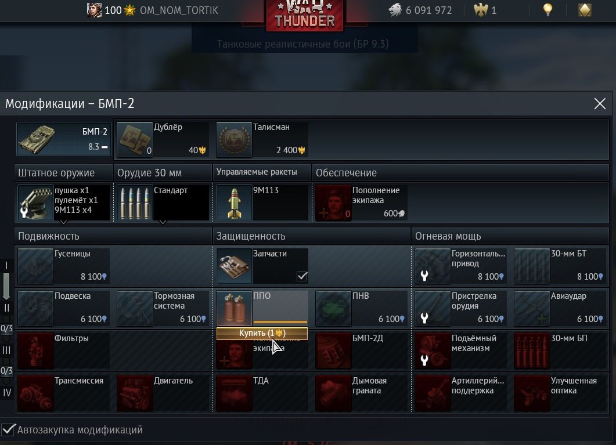Click the golden eagles currency counter
The width and height of the screenshot is (616, 445).
coord(485,10)
